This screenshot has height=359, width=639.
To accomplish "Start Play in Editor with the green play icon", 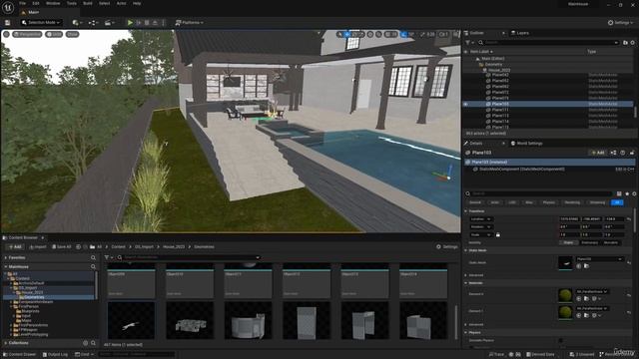I will (x=130, y=23).
